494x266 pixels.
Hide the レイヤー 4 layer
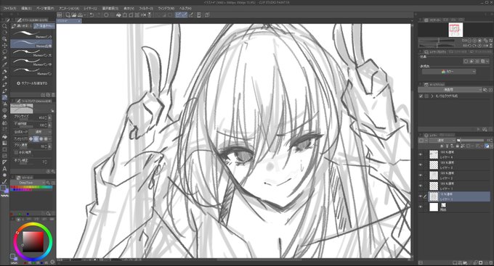421,154
